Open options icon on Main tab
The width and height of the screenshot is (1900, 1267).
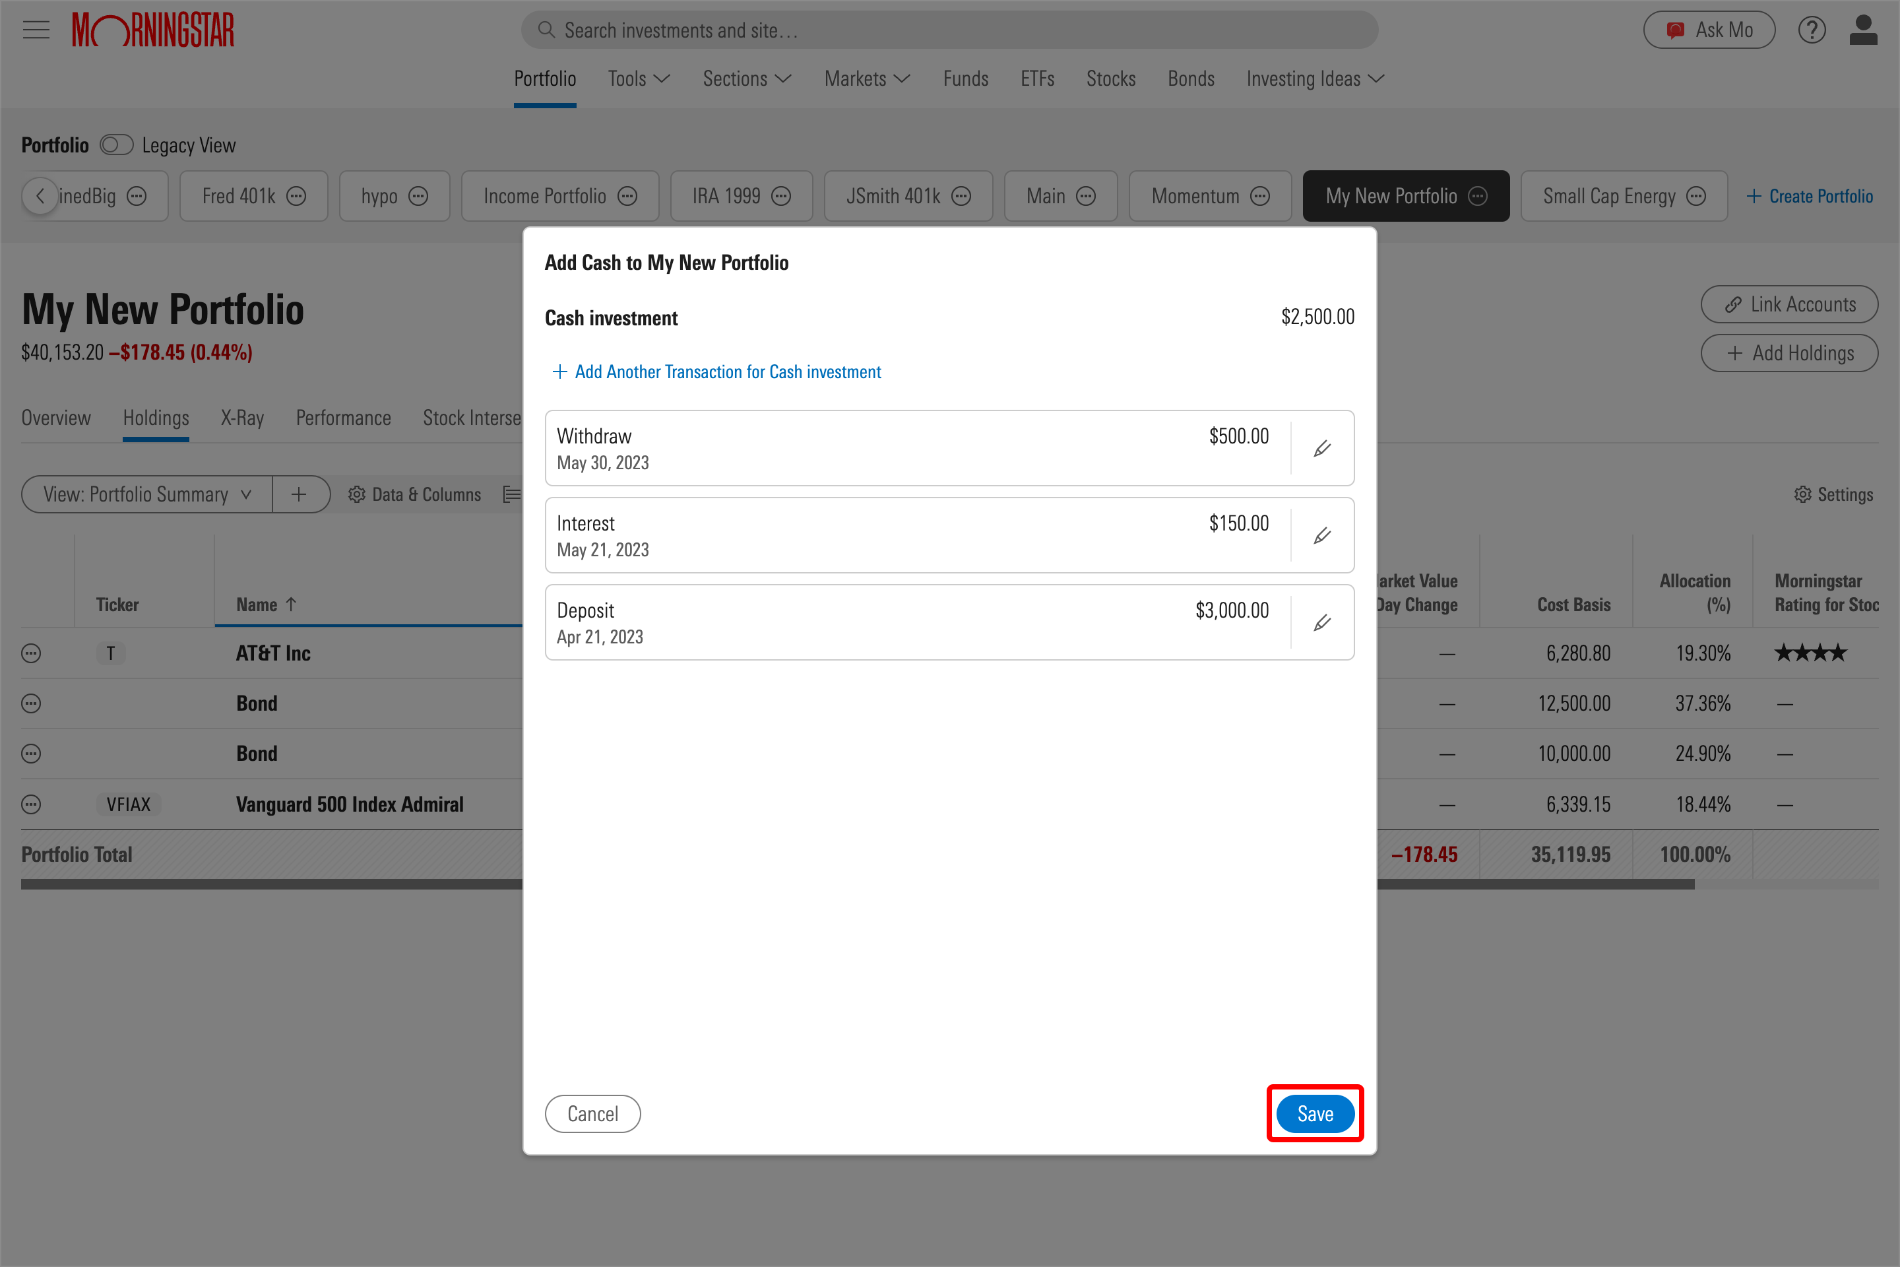click(1087, 197)
